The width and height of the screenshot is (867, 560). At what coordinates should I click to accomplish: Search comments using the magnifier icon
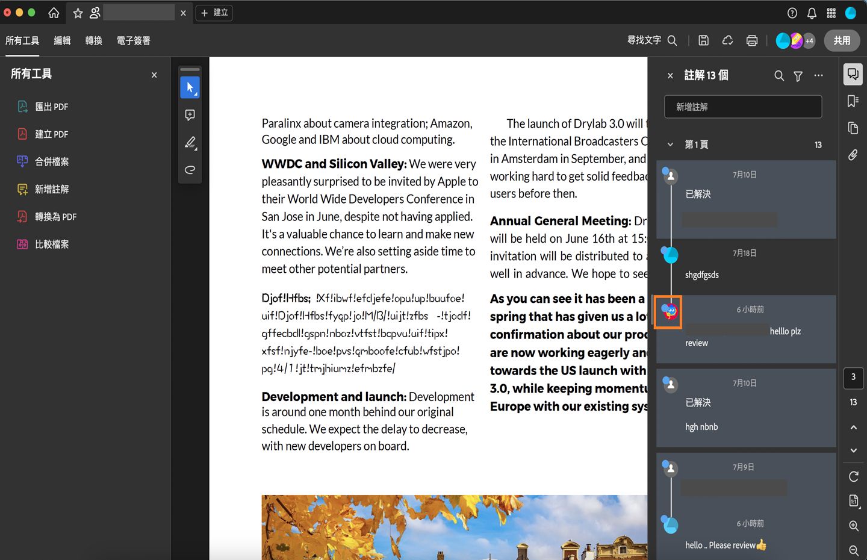(x=778, y=75)
